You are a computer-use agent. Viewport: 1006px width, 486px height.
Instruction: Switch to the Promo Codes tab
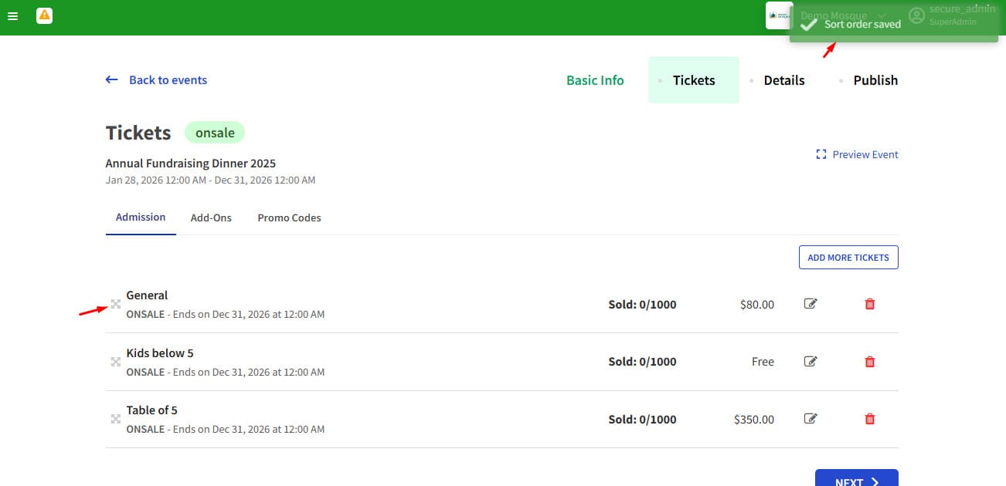pyautogui.click(x=289, y=218)
